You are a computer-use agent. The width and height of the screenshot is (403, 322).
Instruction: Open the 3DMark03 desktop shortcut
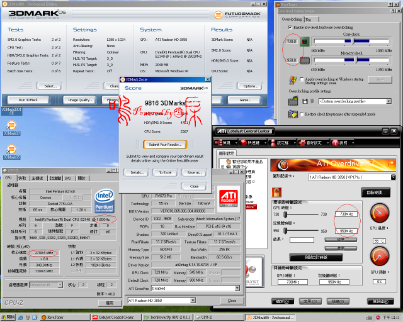pos(11,128)
